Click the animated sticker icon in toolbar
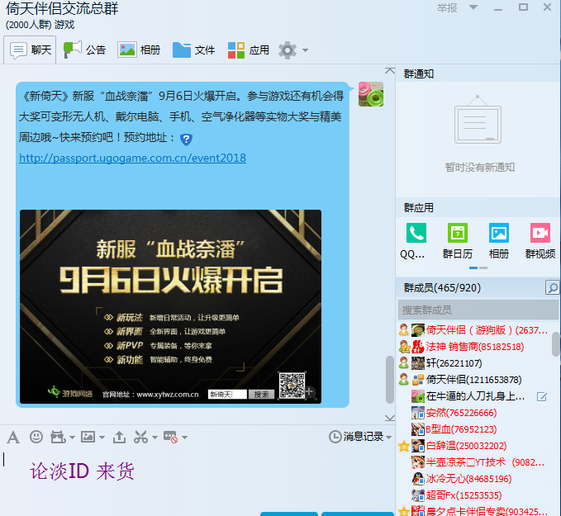The image size is (561, 516). [58, 437]
